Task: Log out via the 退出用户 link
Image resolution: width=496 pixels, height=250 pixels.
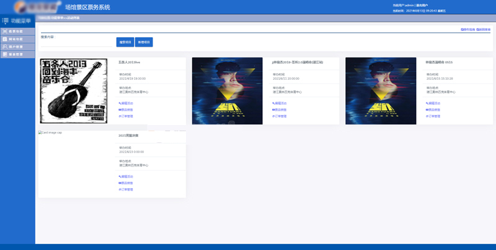Action: pyautogui.click(x=422, y=6)
